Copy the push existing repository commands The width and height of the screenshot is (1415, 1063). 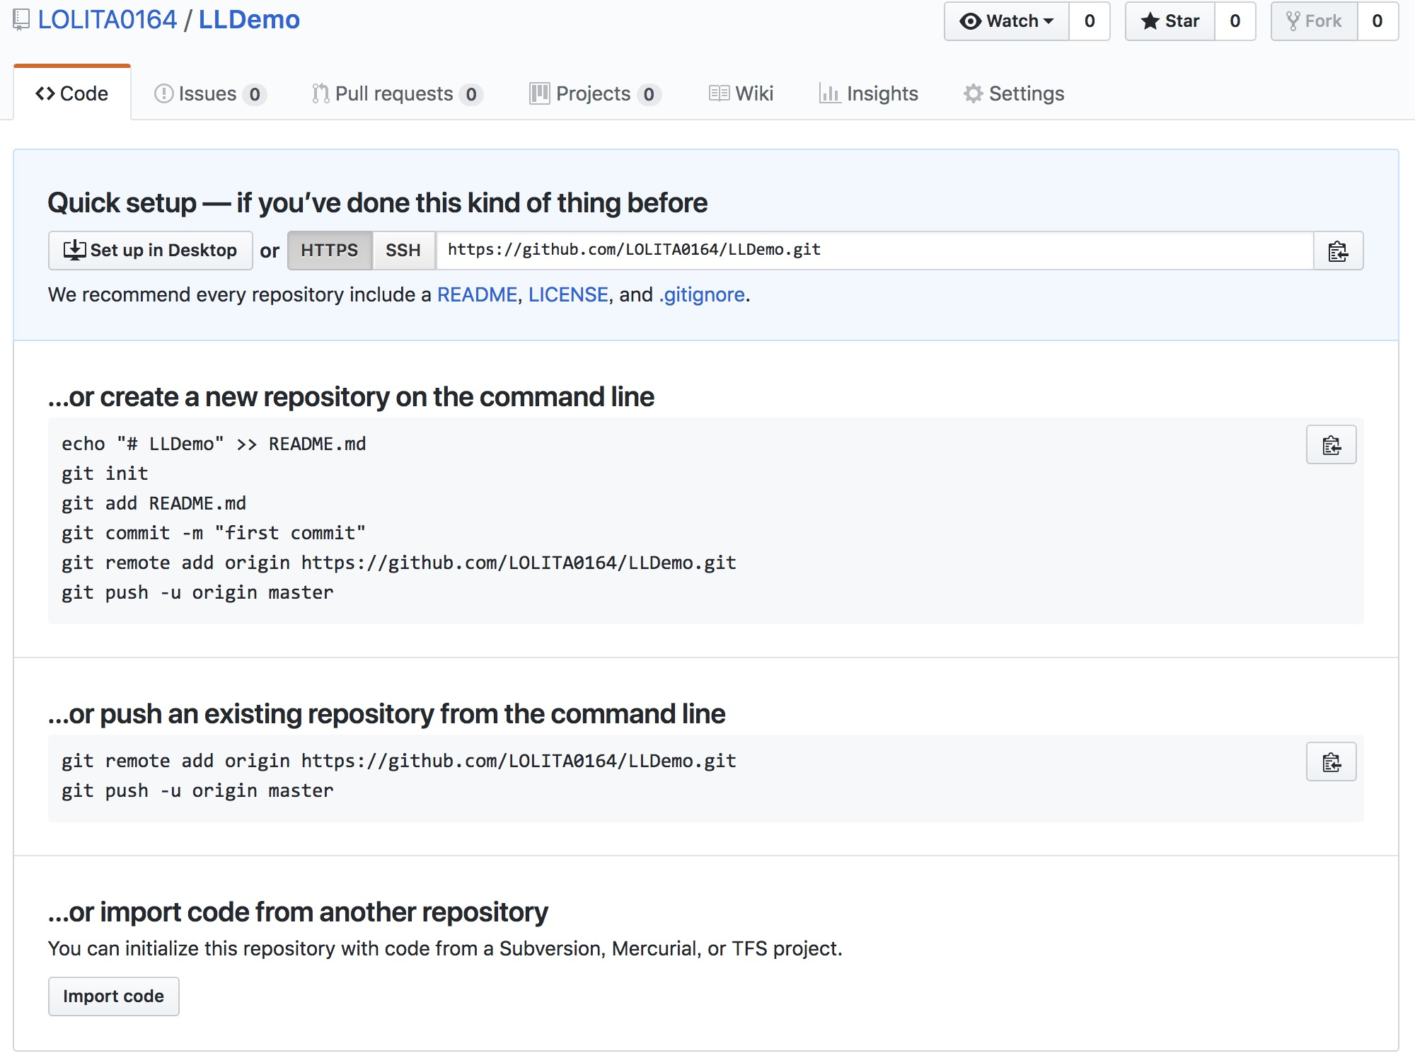tap(1331, 762)
